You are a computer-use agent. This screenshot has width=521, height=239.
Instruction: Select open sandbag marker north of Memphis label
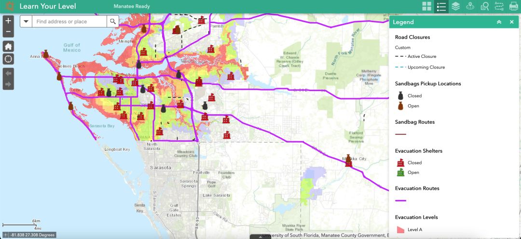(144, 28)
